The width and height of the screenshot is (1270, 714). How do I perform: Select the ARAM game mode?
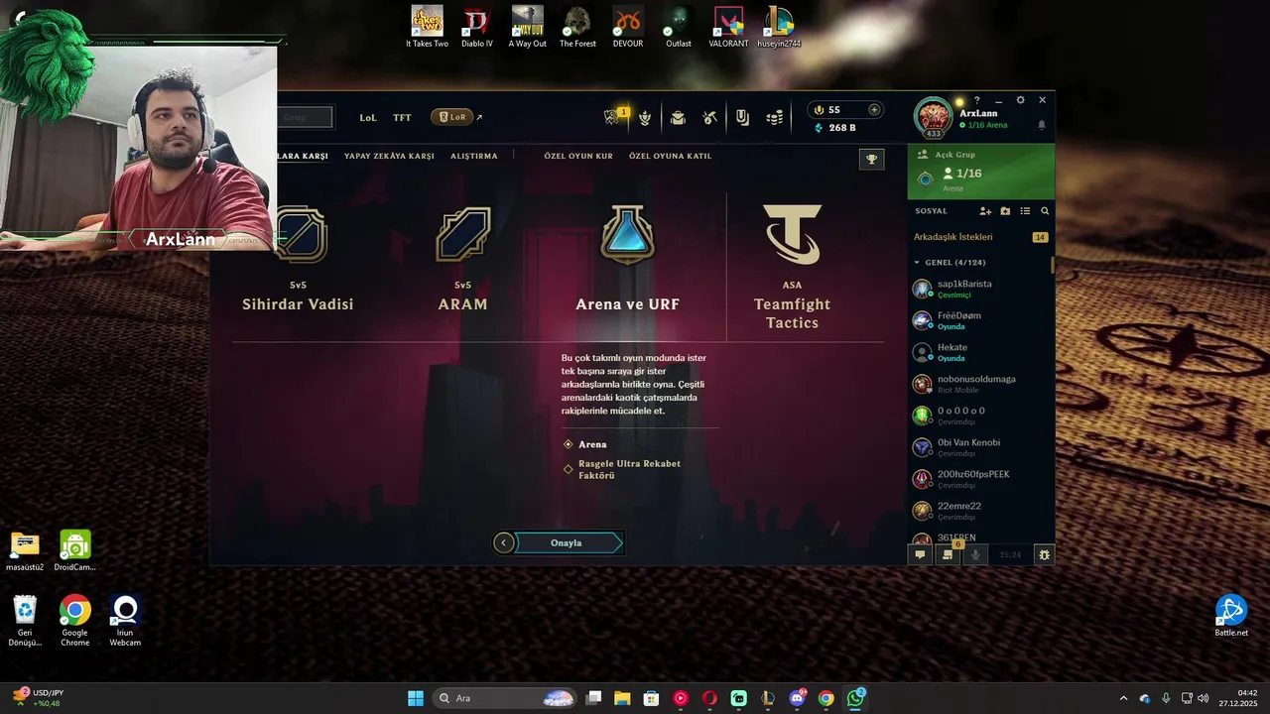tap(463, 258)
